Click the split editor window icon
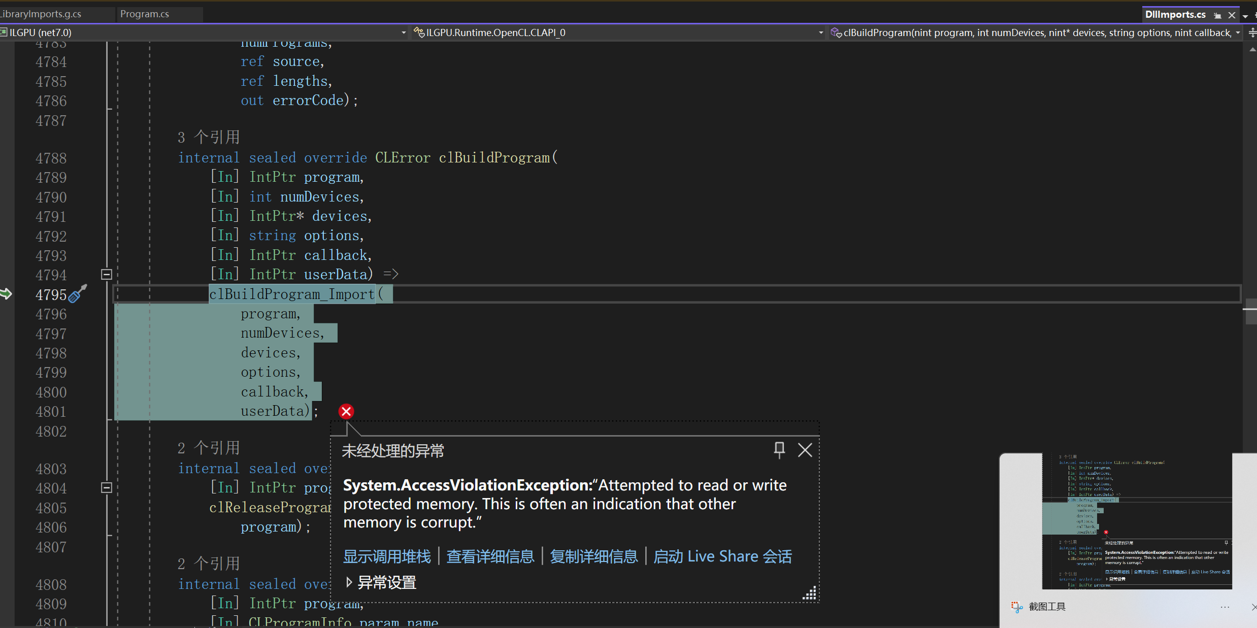This screenshot has height=628, width=1257. (x=1252, y=33)
